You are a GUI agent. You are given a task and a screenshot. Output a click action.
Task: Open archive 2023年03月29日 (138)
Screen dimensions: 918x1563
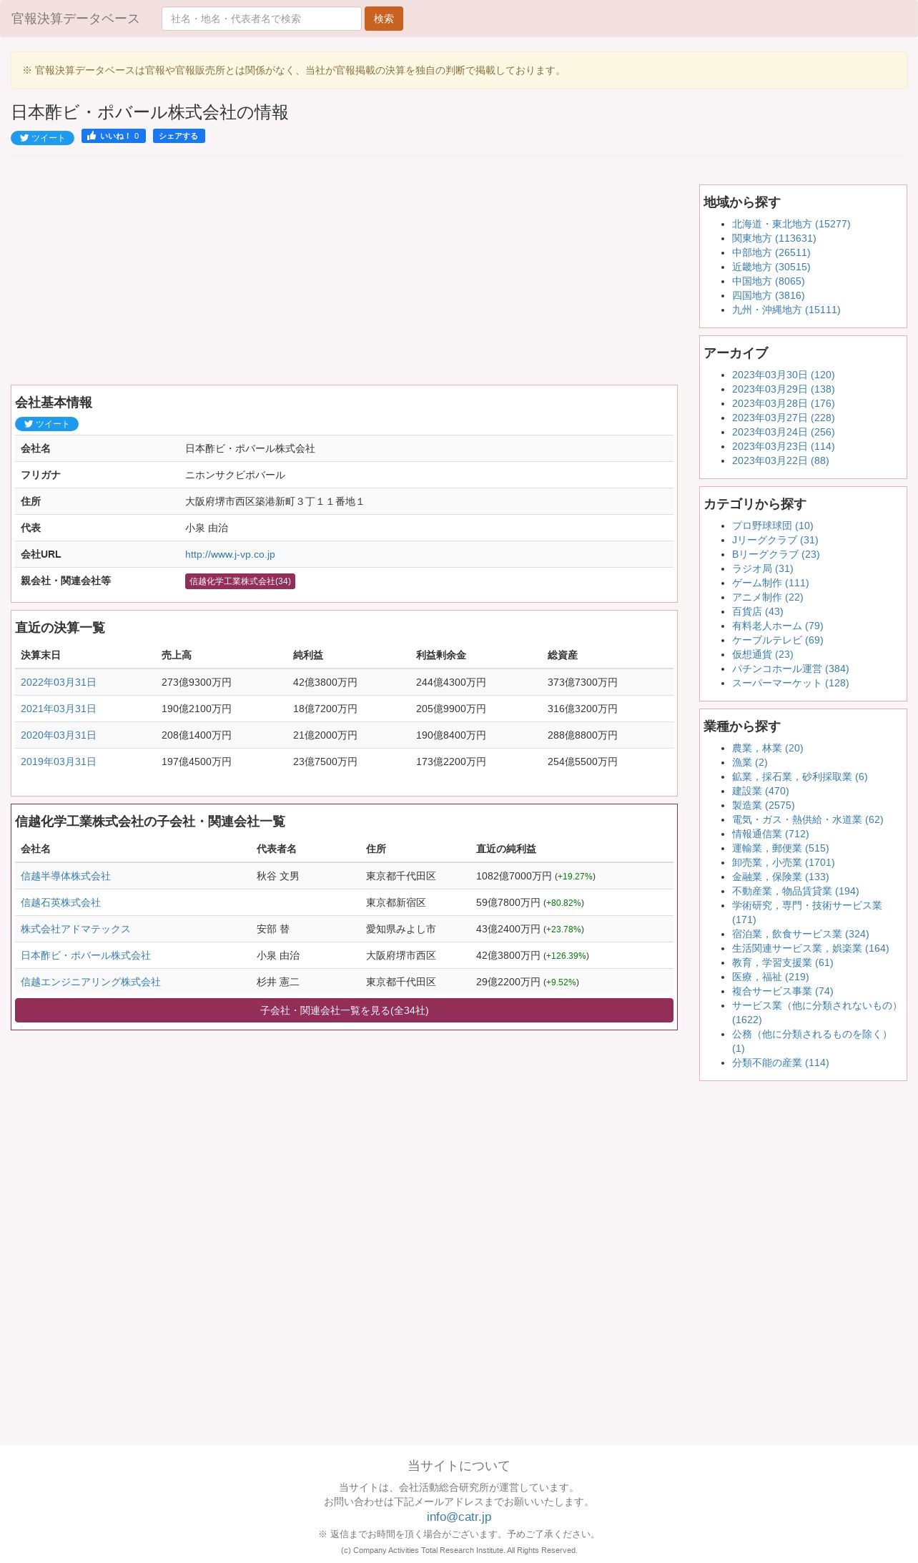tap(783, 390)
